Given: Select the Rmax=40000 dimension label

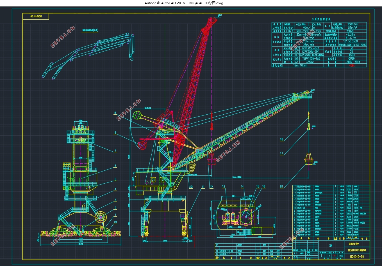Looking at the screenshot, I should [x=237, y=177].
